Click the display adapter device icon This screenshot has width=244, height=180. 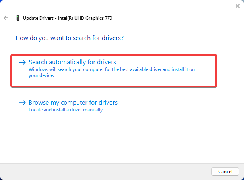[18, 18]
